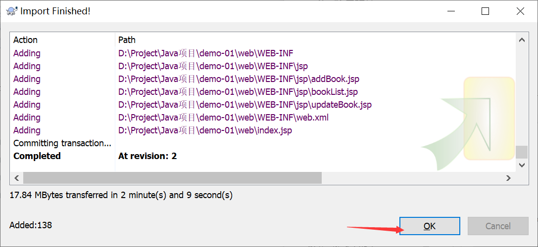Screen dimensions: 538x247
Task: Select the updateBook.jsp path row
Action: coord(245,105)
